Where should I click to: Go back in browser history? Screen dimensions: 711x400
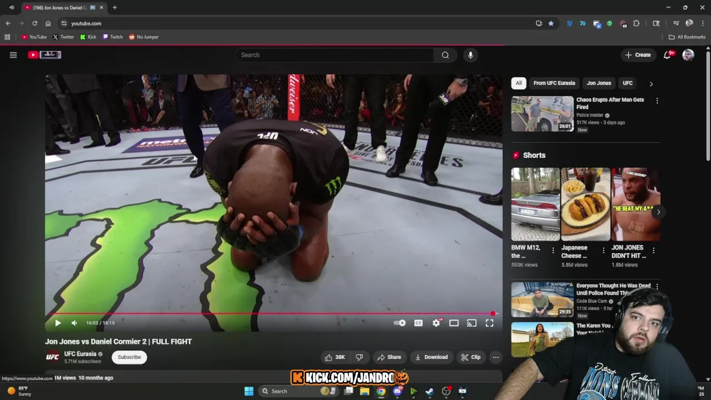[x=8, y=23]
